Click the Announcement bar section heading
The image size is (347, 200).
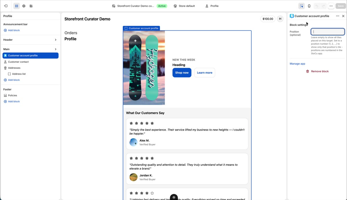pyautogui.click(x=15, y=24)
